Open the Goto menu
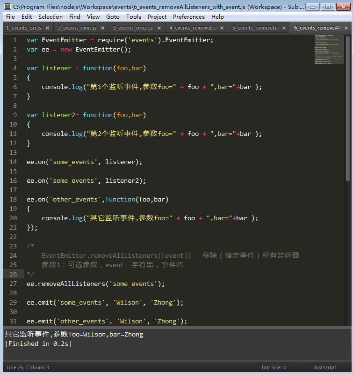The width and height of the screenshot is (353, 374). (113, 17)
